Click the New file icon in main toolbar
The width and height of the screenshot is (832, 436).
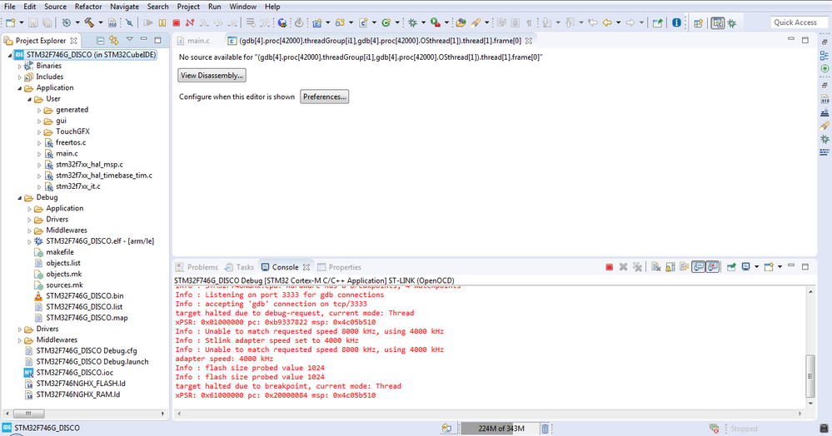point(10,22)
